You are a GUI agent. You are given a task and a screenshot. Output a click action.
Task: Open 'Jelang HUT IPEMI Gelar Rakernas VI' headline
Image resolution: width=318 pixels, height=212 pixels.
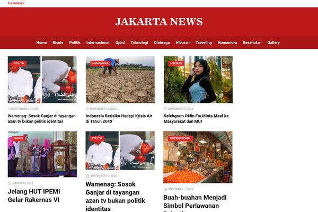34,196
